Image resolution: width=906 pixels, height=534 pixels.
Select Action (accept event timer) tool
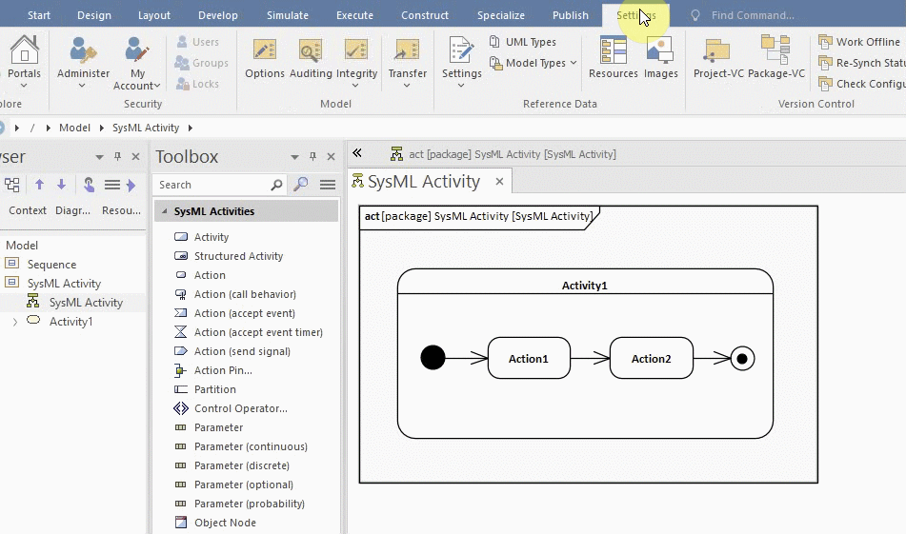258,332
